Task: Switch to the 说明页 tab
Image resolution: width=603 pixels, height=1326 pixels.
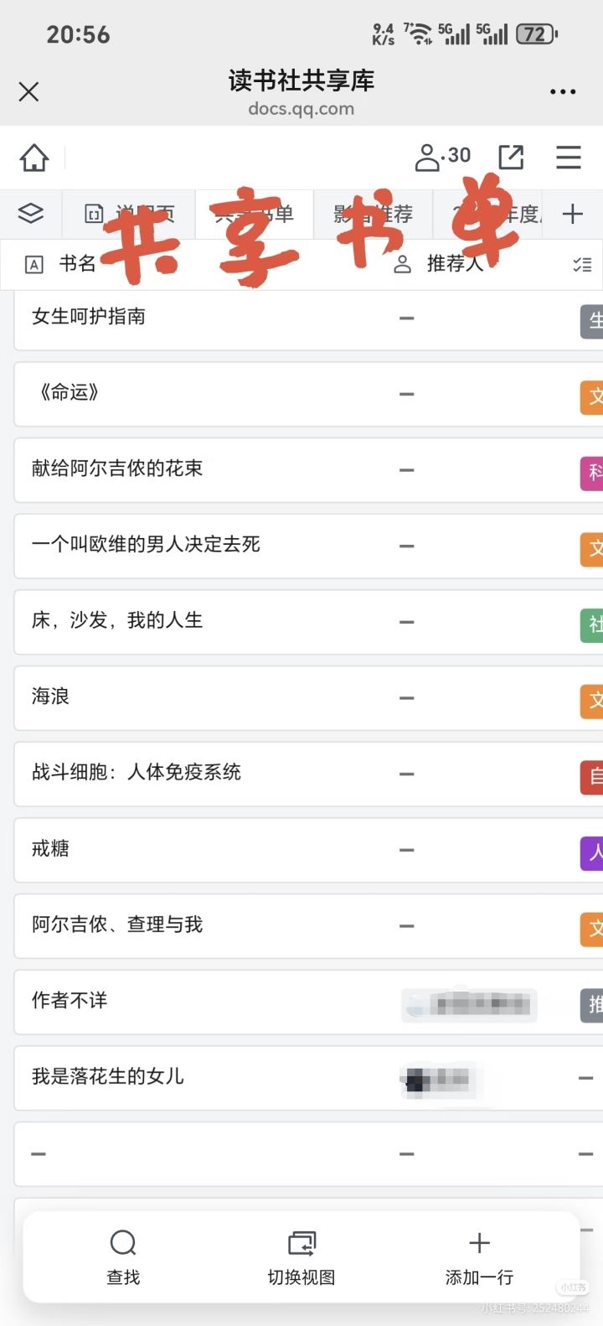Action: pos(131,214)
